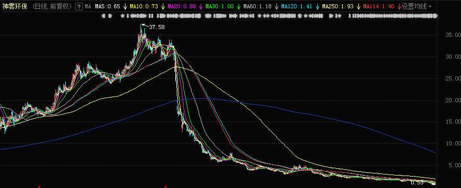Click the 25.00 price axis label
This screenshot has height=188, width=461.
[453, 78]
